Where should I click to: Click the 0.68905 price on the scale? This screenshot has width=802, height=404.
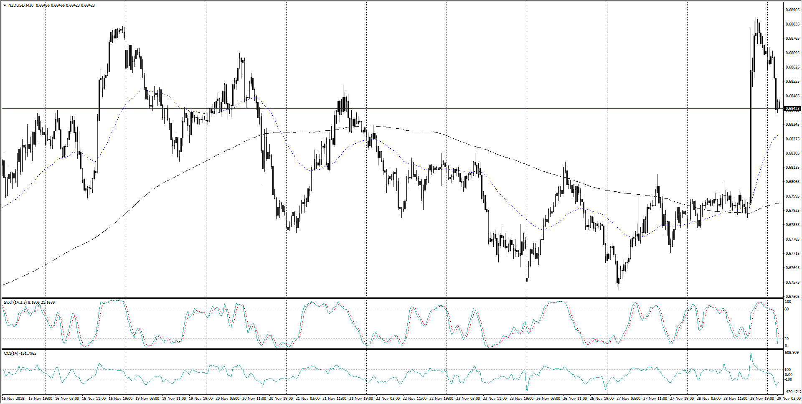(x=792, y=10)
